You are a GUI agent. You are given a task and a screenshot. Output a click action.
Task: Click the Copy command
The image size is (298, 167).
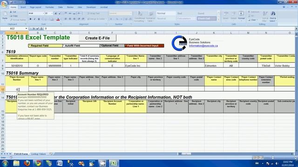pos(14,16)
